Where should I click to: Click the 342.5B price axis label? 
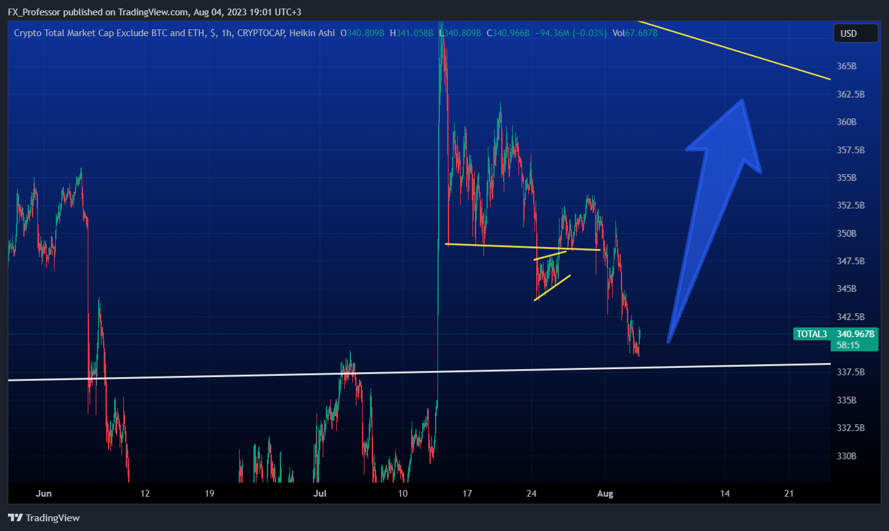click(x=851, y=317)
